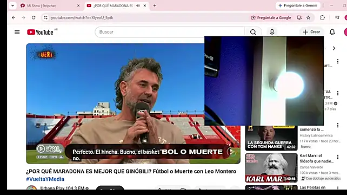This screenshot has height=195, width=347.
Task: Reload the page
Action: point(34,17)
